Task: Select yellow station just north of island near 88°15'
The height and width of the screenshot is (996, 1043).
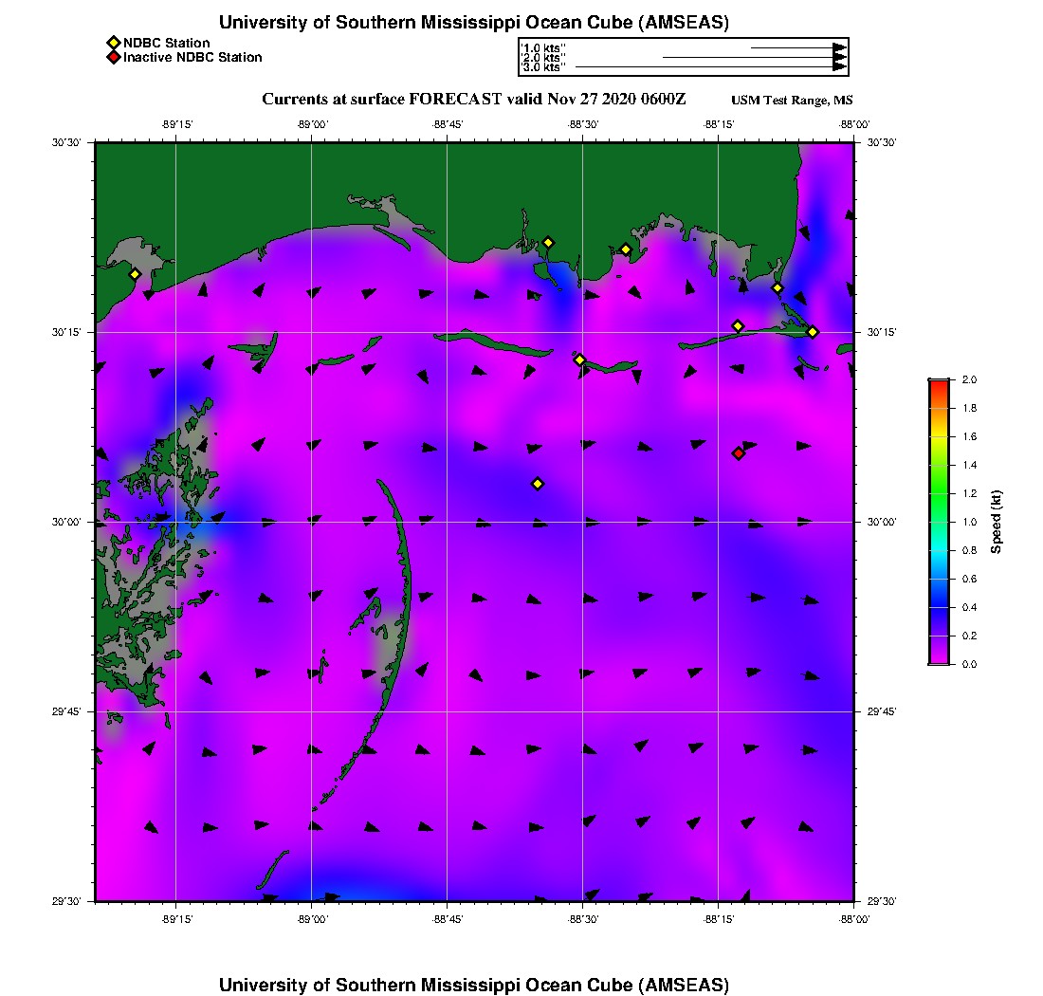Action: click(x=738, y=326)
